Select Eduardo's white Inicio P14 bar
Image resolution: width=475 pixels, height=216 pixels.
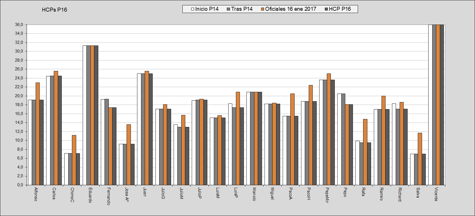point(84,115)
